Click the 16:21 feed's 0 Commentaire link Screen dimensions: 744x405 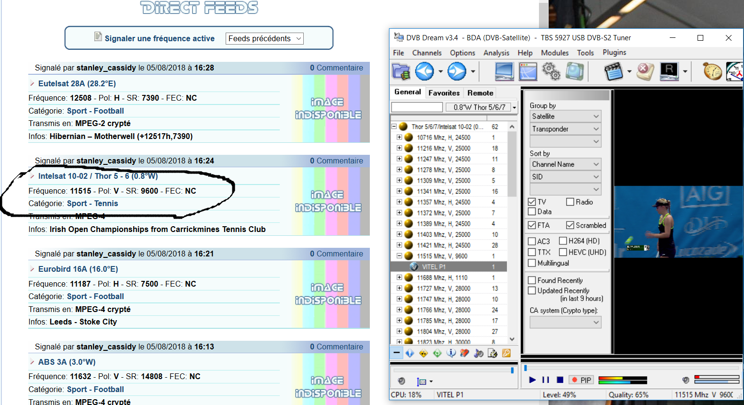click(x=336, y=254)
